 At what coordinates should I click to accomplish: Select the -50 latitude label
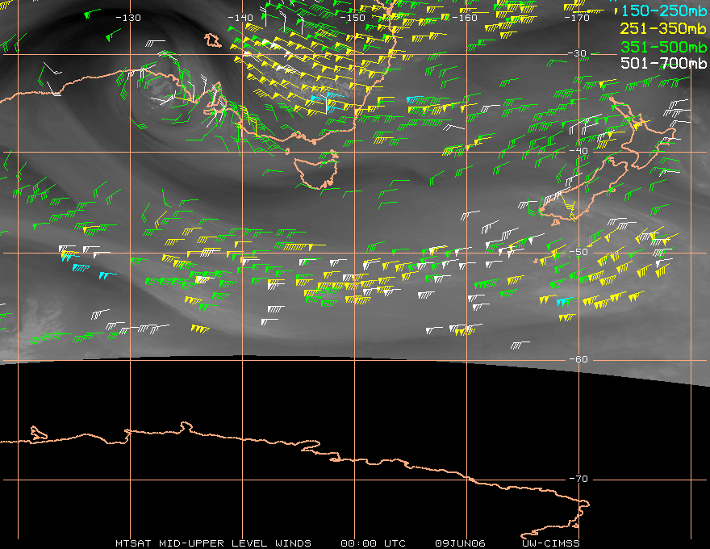[x=578, y=252]
